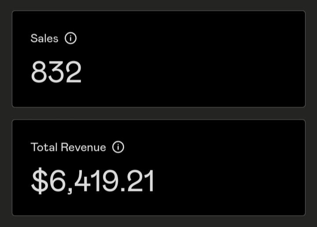Click the info icon next to Sales

tap(70, 38)
